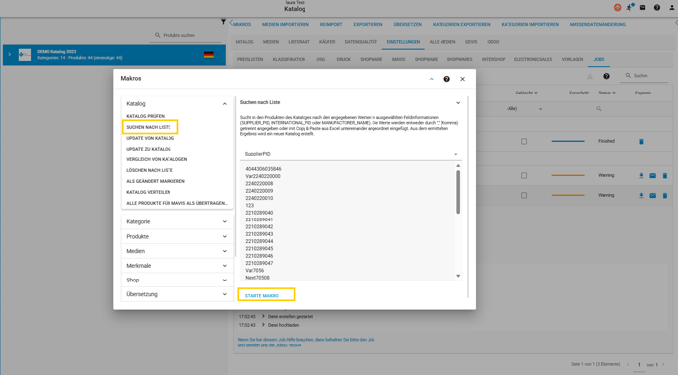The width and height of the screenshot is (678, 375).
Task: Click the left chevron before MAKROS in toolbar
Action: [x=231, y=23]
